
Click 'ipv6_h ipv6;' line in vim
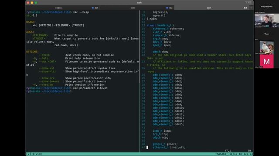pos(162,45)
